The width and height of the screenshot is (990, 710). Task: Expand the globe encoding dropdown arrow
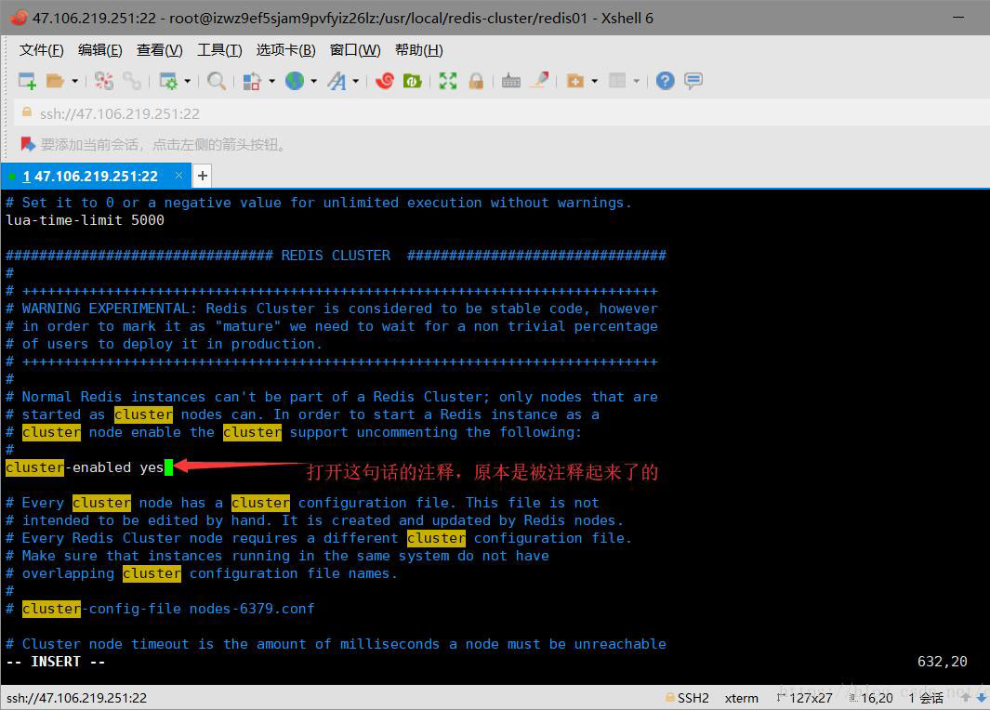point(313,81)
